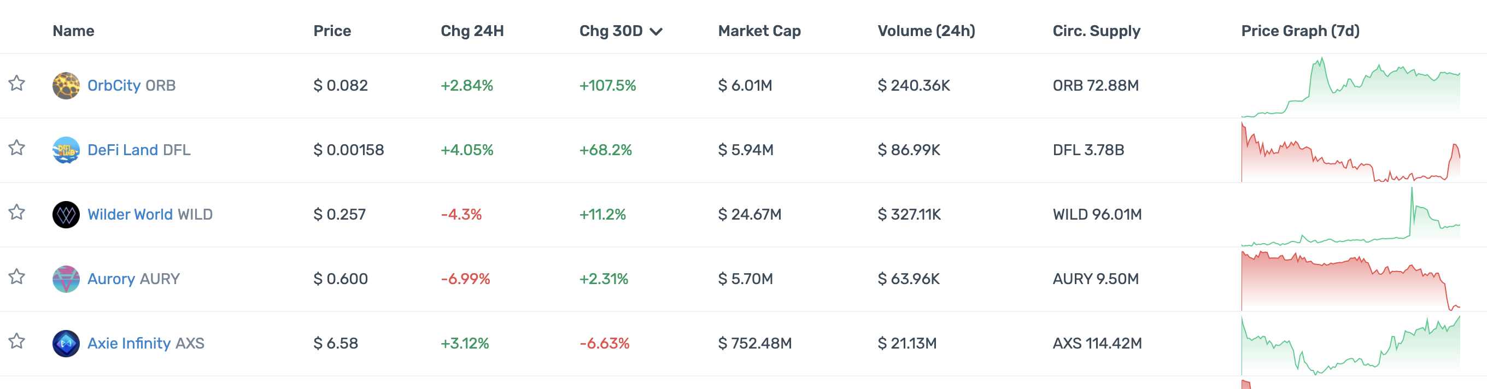Favorite Wilder World with the star
This screenshot has height=389, width=1487.
[17, 213]
